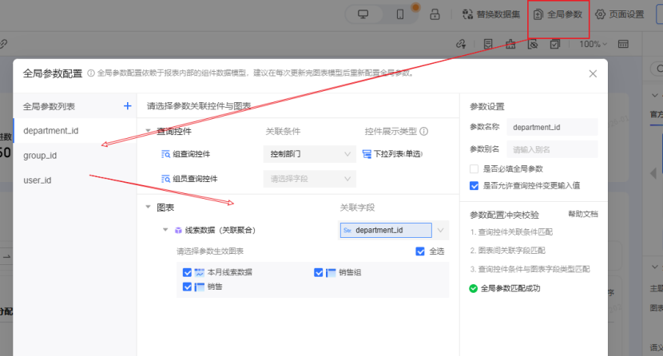Toggle 是否允许查询控件变更输入值 checkbox

click(474, 186)
